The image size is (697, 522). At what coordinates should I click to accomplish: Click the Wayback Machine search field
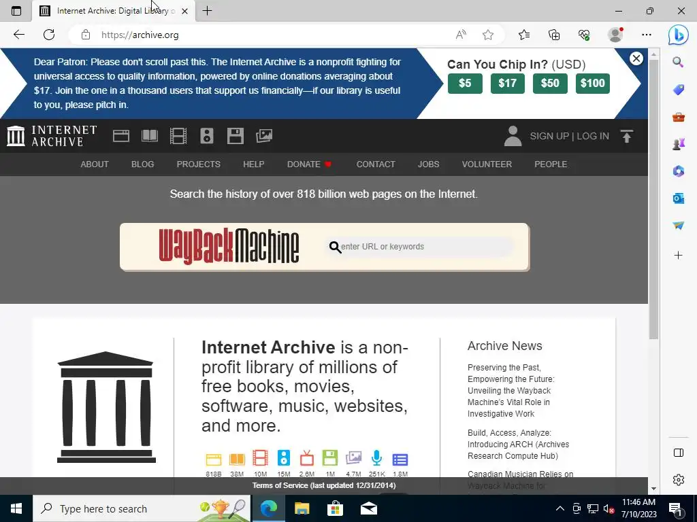pyautogui.click(x=421, y=247)
